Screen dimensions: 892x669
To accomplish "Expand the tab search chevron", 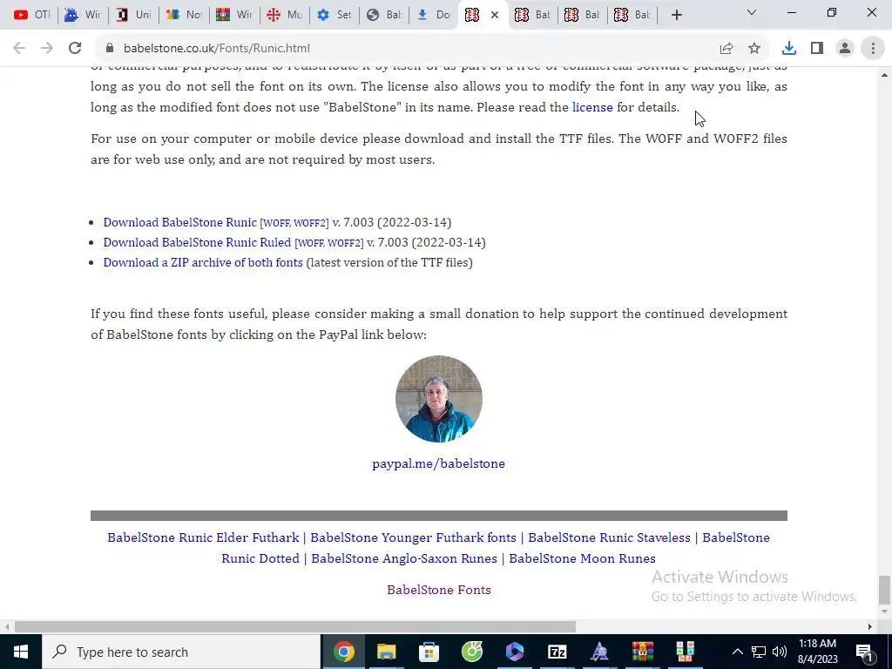I will [752, 12].
